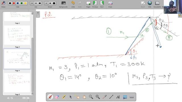
Task: Select the black pen color
Action: [10, 3]
